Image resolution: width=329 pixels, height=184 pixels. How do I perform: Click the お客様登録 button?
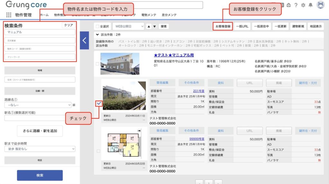[223, 26]
